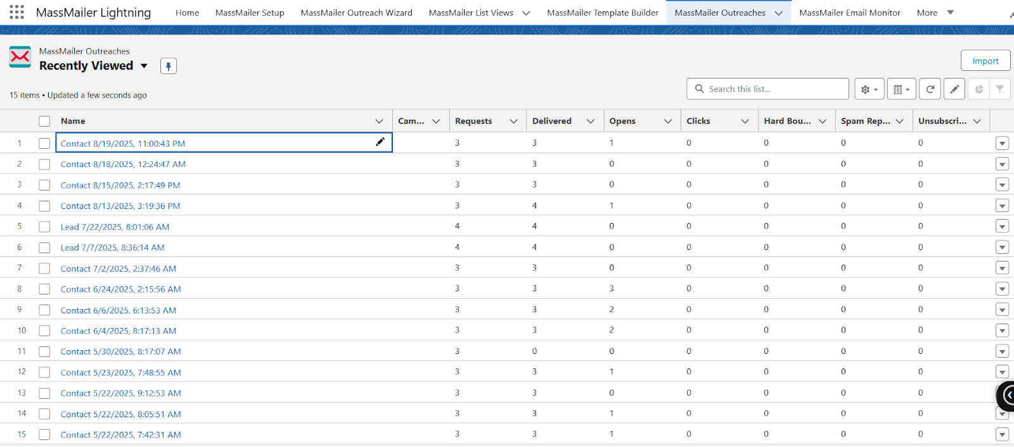The height and width of the screenshot is (447, 1014).
Task: Select checkbox for Contact 6/24/2025 row
Action: pos(44,289)
